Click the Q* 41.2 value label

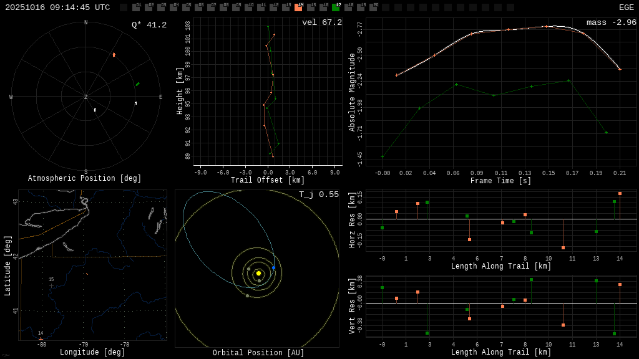[x=149, y=25]
